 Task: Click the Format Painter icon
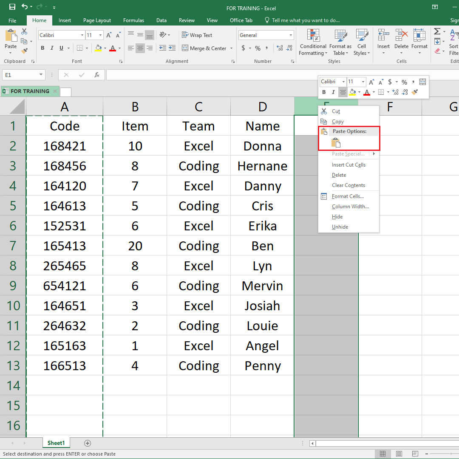(x=24, y=51)
